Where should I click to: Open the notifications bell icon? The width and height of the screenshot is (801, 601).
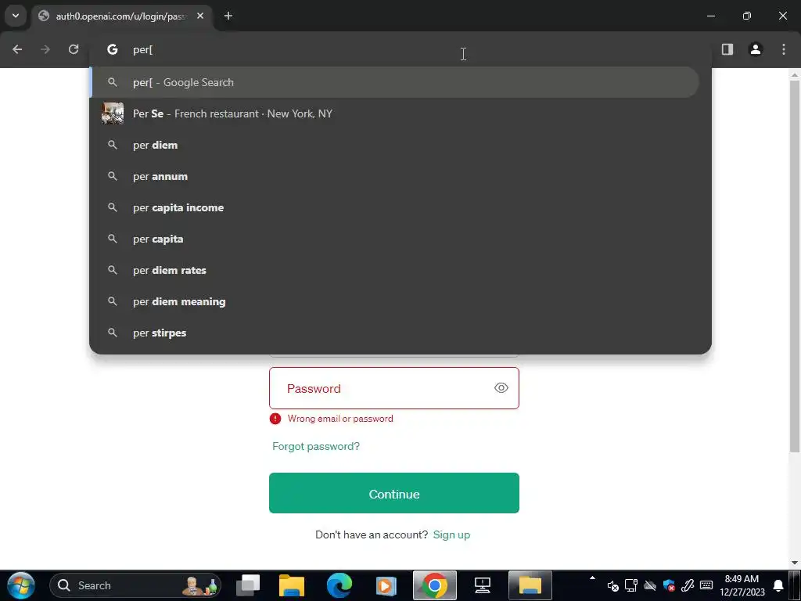tap(778, 585)
